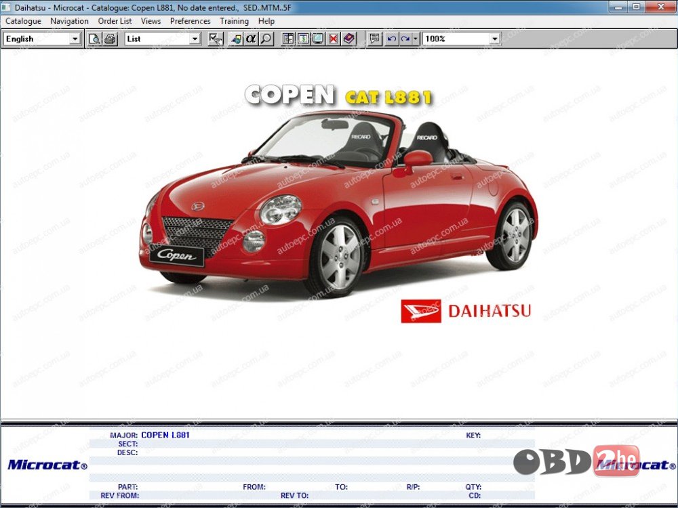The width and height of the screenshot is (678, 508).
Task: Open the Training menu
Action: 234,21
